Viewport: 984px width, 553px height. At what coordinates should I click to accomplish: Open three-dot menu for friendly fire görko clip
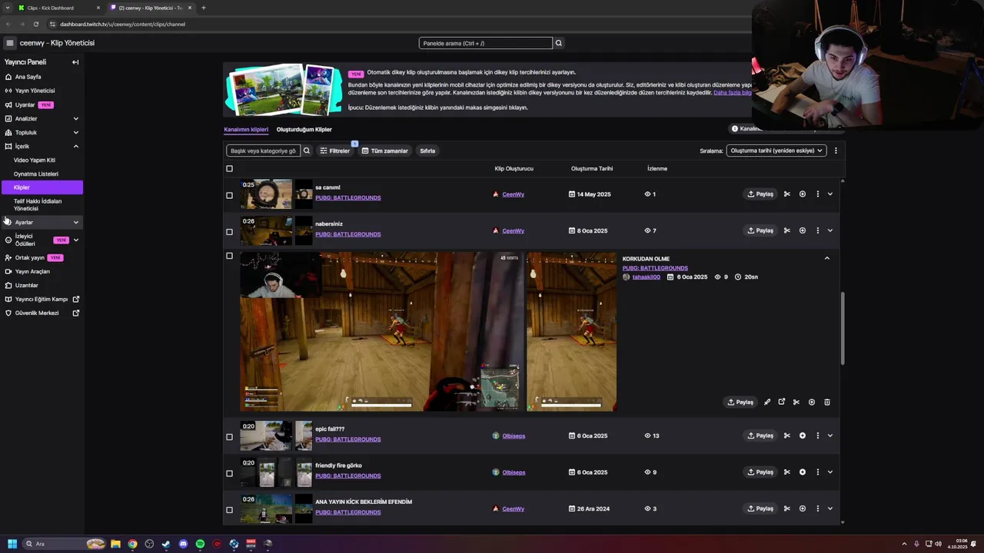817,472
